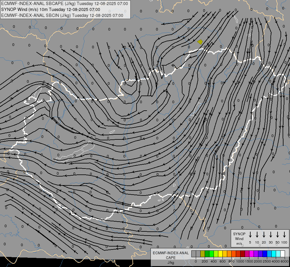The height and width of the screenshot is (267, 290).
Task: Click the 'ECMWF-INDEX-ANAL' CAPE legend label
Action: (x=171, y=253)
